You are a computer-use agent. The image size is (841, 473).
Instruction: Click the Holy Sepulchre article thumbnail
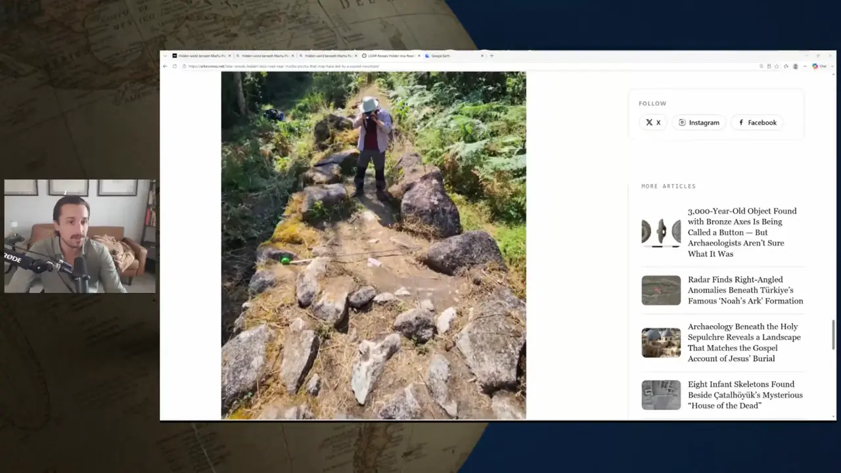(x=661, y=342)
